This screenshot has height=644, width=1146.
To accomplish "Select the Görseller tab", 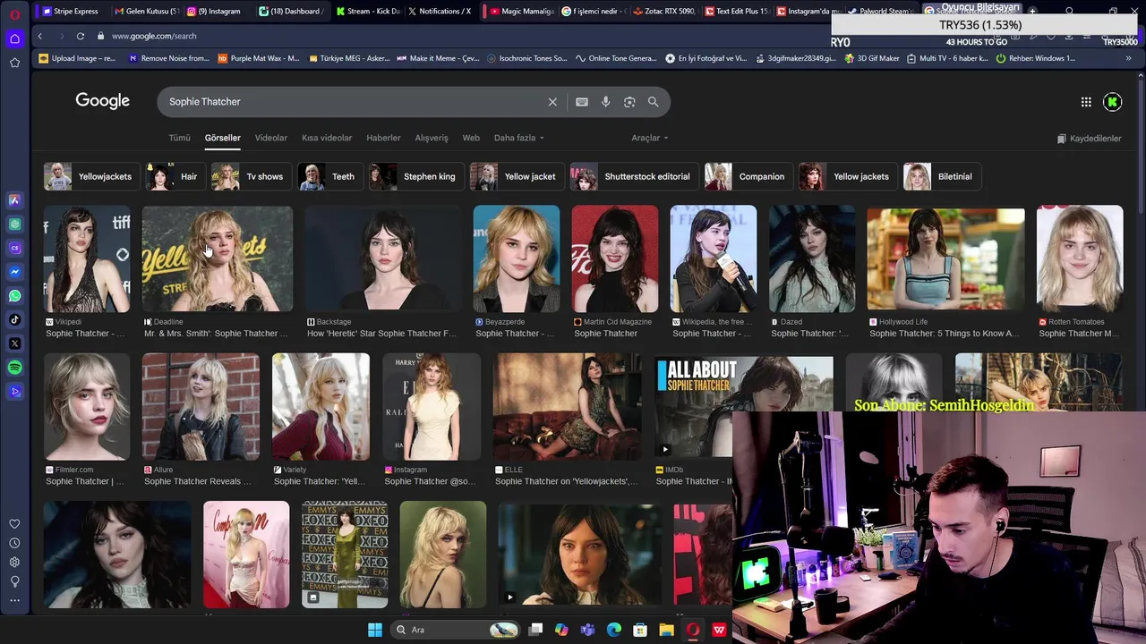I will 222,138.
